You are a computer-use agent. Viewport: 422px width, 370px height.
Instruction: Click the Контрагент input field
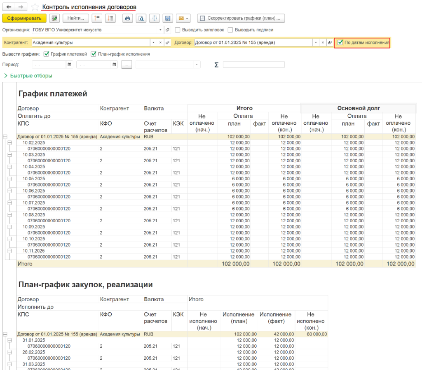pos(91,42)
